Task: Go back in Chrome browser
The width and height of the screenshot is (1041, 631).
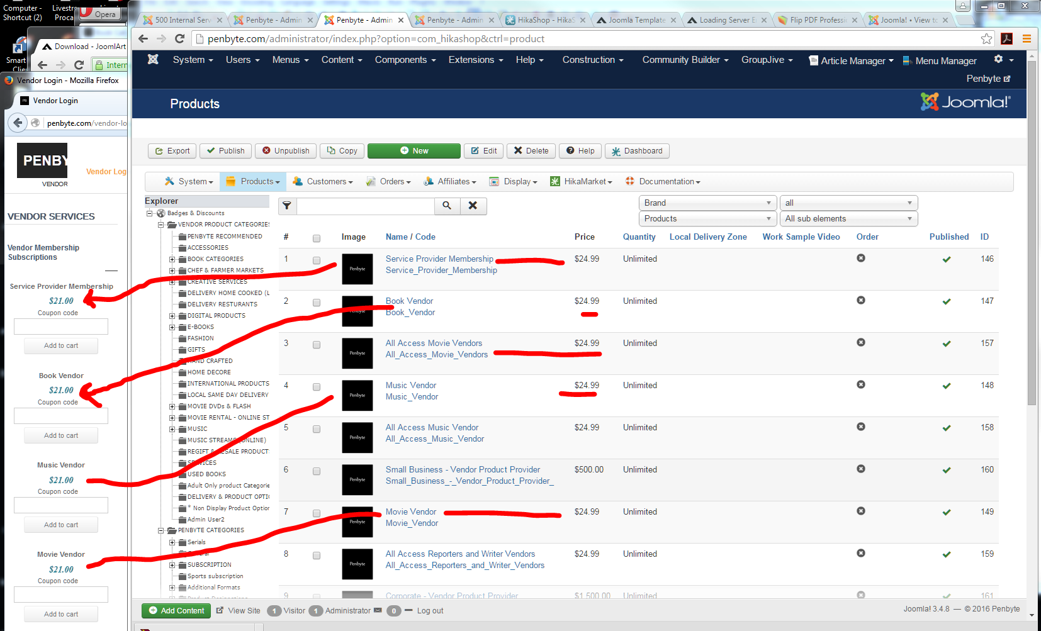Action: click(143, 39)
